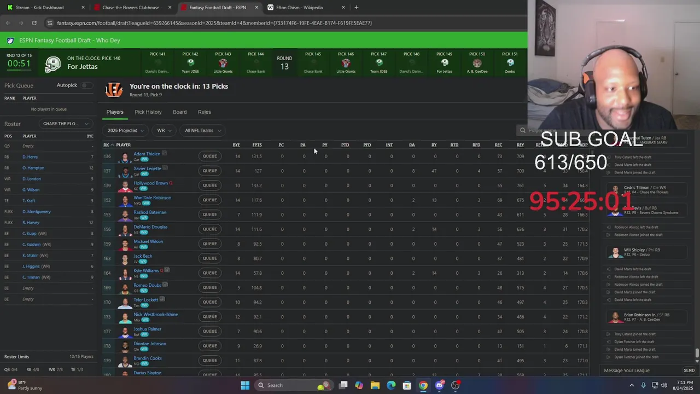The height and width of the screenshot is (394, 700).
Task: Switch to the Board tab
Action: [x=180, y=112]
